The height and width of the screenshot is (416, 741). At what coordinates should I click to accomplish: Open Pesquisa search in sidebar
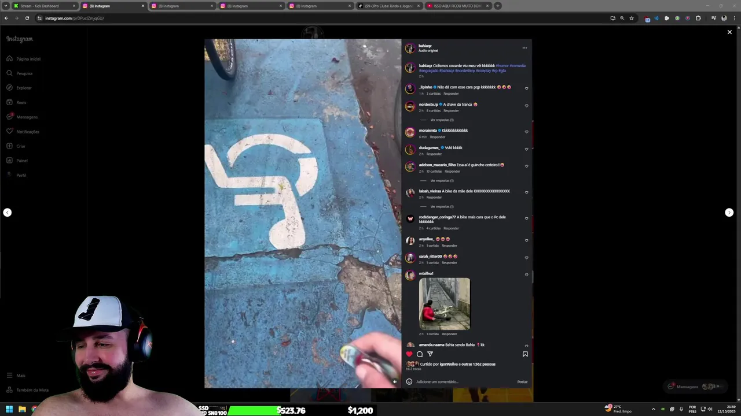click(x=19, y=73)
